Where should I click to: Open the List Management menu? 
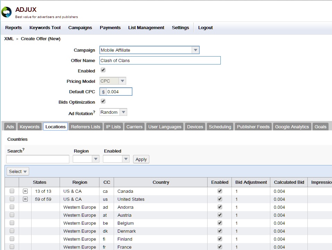click(146, 27)
